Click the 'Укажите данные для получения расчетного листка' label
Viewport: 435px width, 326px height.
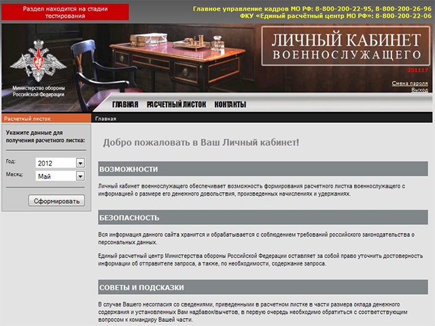point(46,137)
